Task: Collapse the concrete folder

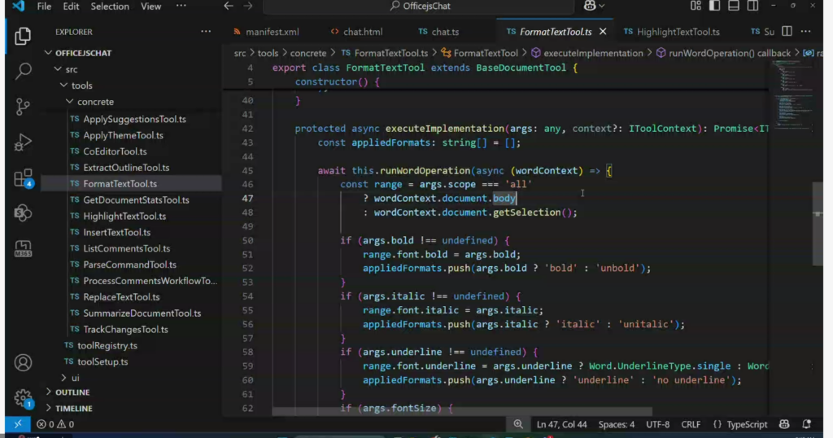Action: (x=95, y=102)
